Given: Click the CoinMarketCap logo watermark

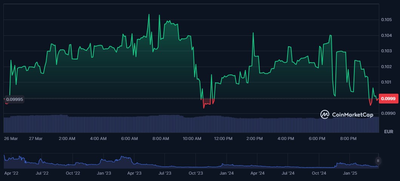Looking at the screenshot, I should (x=346, y=114).
